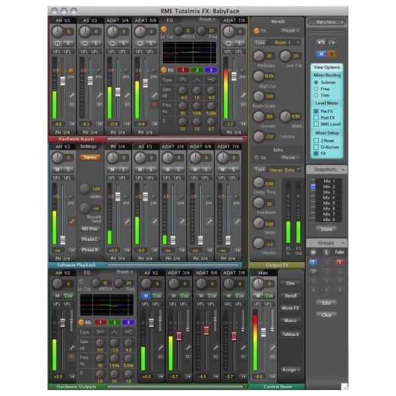Click the blue mute group 1 button

pos(313,262)
